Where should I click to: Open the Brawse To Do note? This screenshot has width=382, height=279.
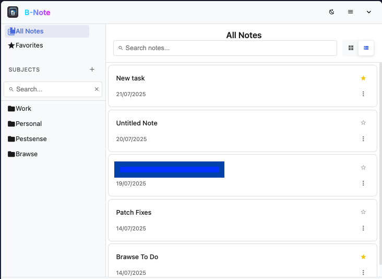click(x=137, y=257)
